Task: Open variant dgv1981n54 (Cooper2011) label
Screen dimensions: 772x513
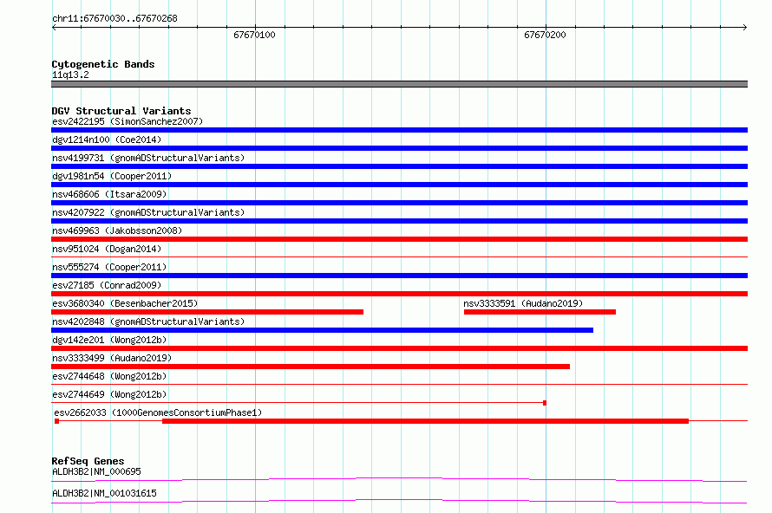Action: [112, 176]
